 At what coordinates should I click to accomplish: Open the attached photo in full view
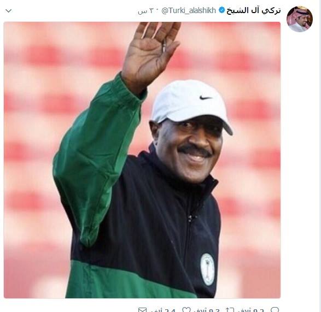pos(142,160)
